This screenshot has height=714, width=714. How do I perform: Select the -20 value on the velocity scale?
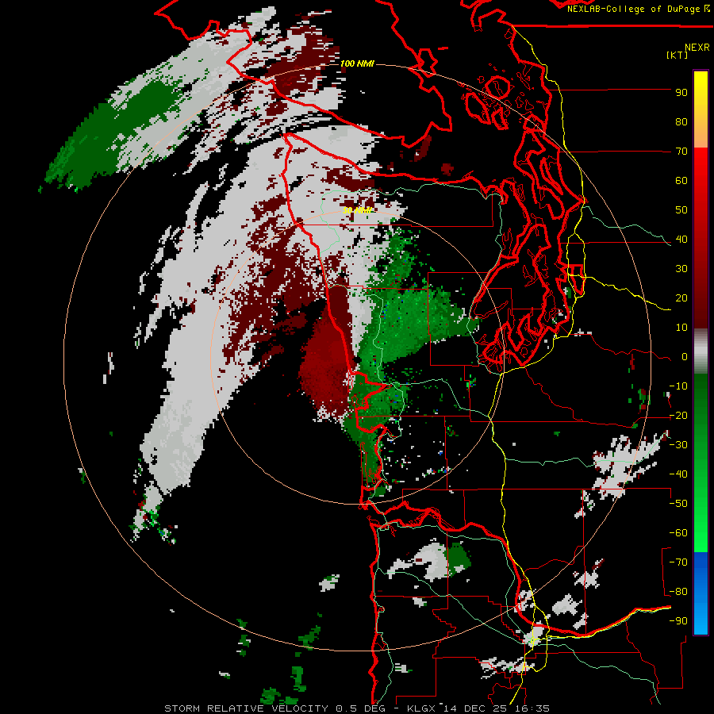click(x=678, y=415)
